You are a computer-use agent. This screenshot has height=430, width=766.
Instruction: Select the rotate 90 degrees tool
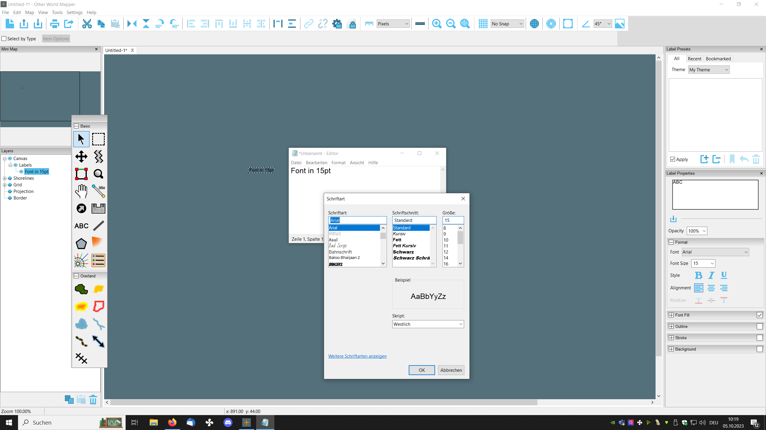tap(160, 24)
